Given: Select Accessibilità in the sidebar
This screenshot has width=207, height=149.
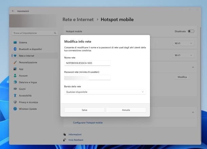Looking at the screenshot, I should point(25,95).
